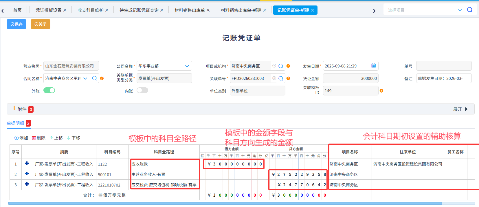Click the 科目全路径 column header
Screen dimensions: 479x207
(164, 152)
